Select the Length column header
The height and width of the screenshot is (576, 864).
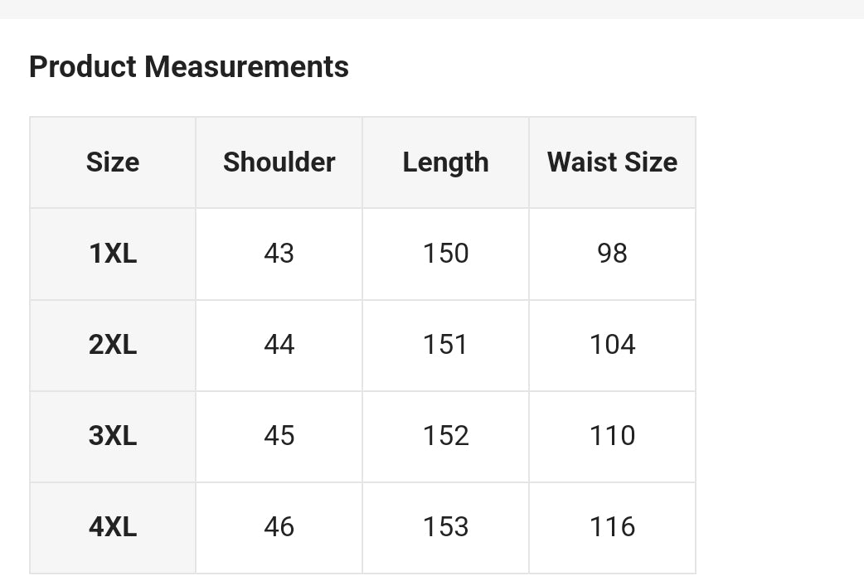pos(445,162)
